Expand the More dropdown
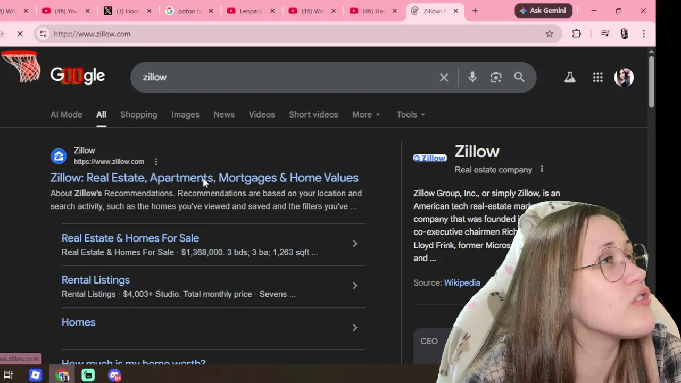Screen dimensions: 681x383 [366, 114]
